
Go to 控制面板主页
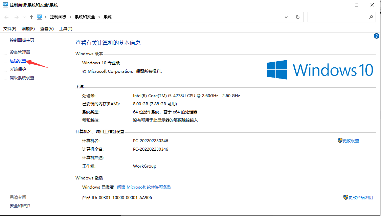point(22,40)
